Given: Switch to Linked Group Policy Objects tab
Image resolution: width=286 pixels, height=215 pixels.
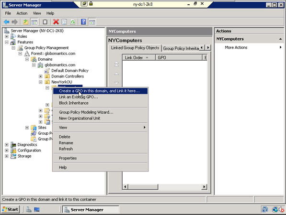Looking at the screenshot, I should [x=135, y=48].
